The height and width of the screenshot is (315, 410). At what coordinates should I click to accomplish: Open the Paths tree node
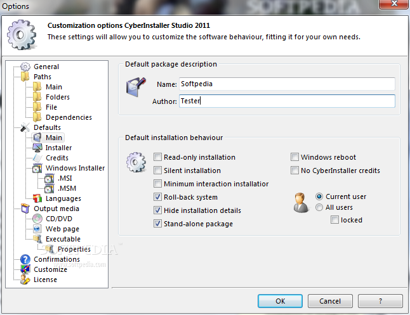(43, 77)
